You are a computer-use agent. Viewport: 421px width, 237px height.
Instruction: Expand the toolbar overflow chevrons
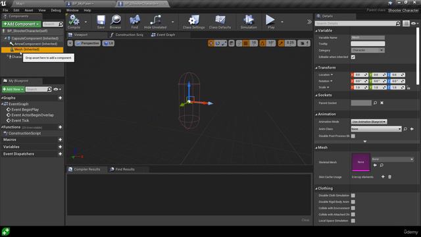(309, 22)
